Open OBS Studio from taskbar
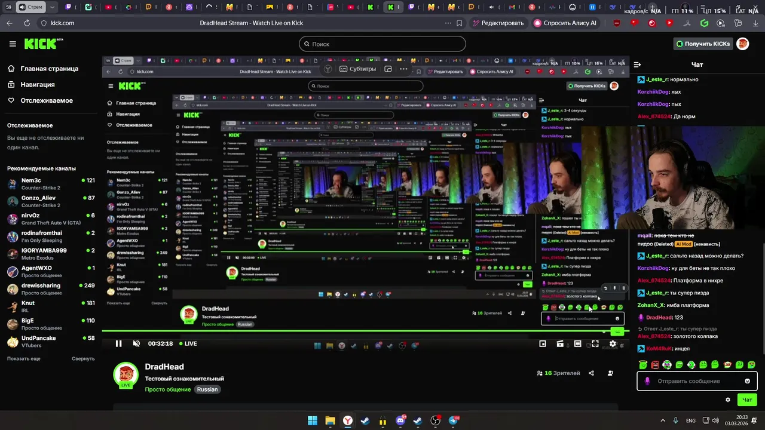The image size is (765, 430). click(436, 420)
